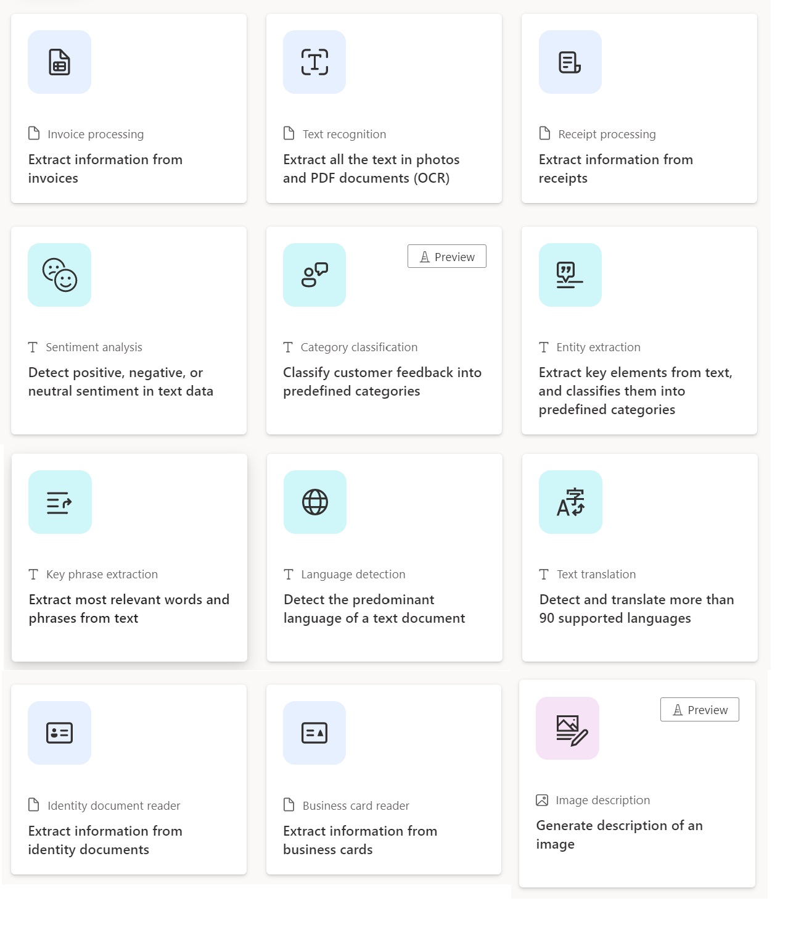The width and height of the screenshot is (788, 927).
Task: Click "Extract information from receipts" title
Action: (615, 168)
